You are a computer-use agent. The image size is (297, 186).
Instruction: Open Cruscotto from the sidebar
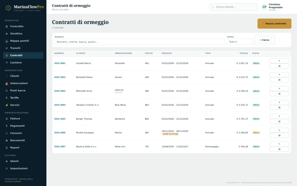tap(23, 26)
